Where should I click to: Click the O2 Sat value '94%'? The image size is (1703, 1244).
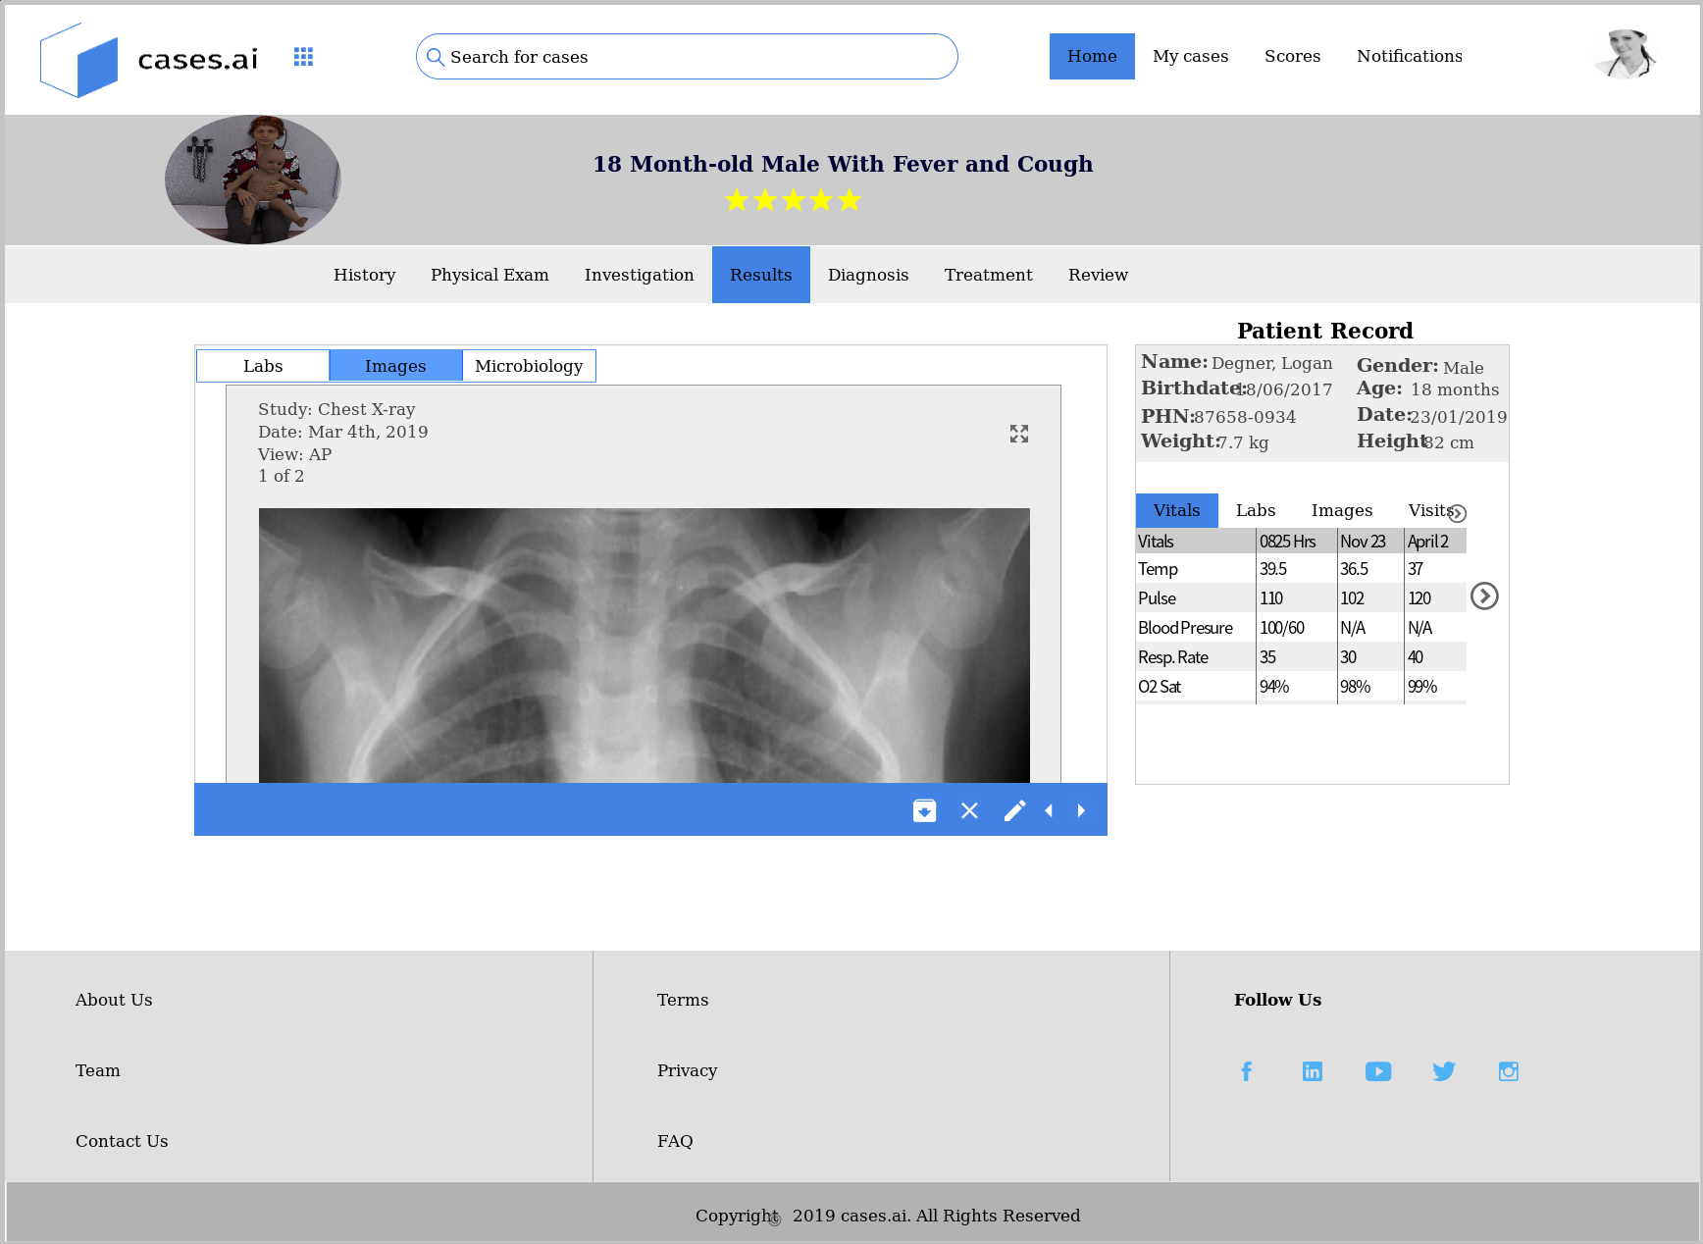point(1274,687)
